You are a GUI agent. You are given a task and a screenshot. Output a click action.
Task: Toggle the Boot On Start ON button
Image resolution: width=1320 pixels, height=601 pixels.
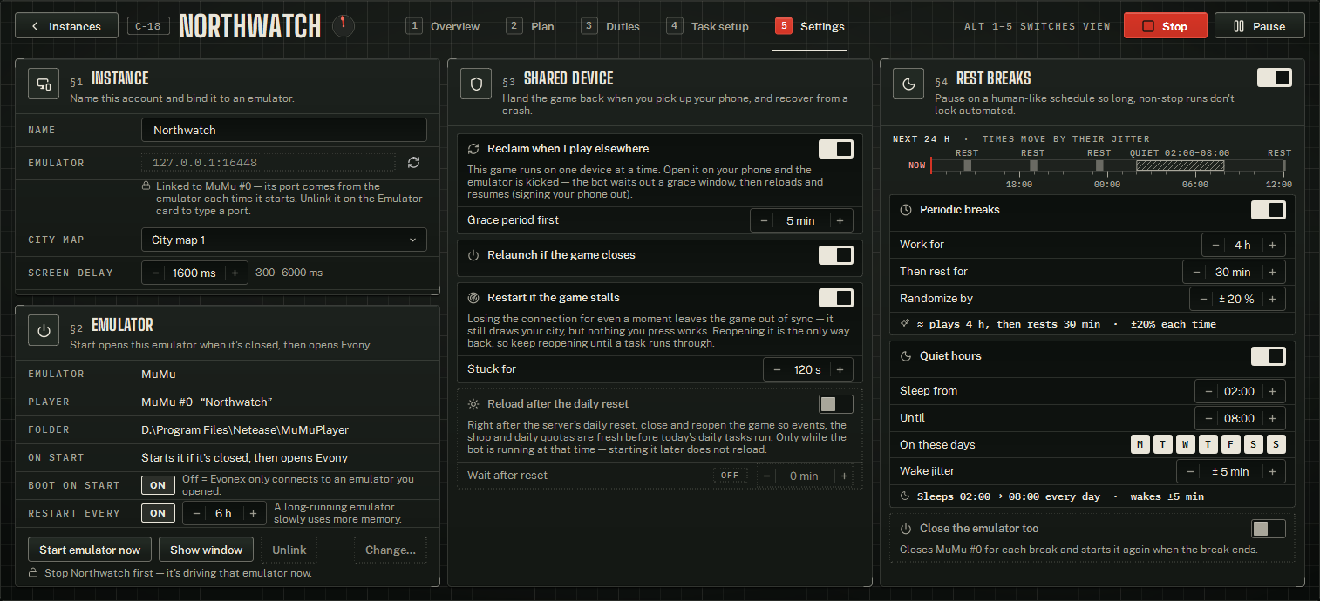coord(158,485)
